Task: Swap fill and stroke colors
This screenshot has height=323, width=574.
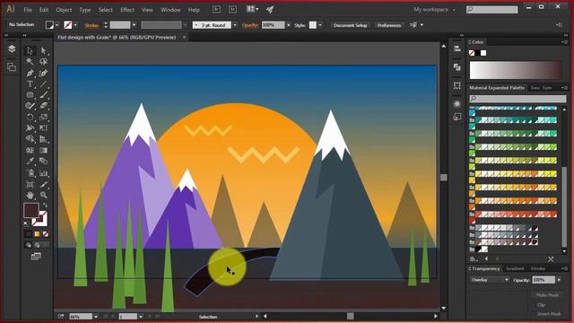Action: (46, 205)
